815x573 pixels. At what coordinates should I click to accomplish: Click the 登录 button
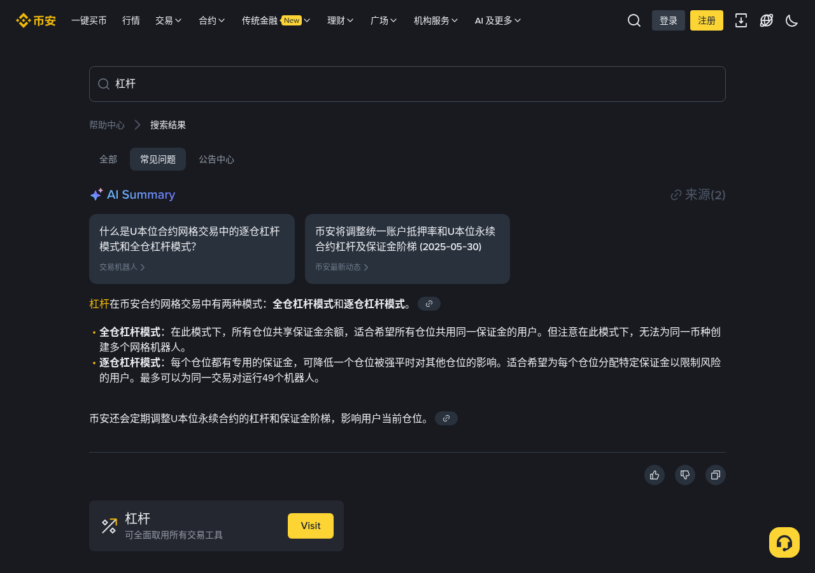[x=669, y=20]
